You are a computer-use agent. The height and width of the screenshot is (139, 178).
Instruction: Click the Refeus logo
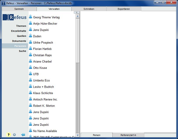pyautogui.click(x=15, y=17)
